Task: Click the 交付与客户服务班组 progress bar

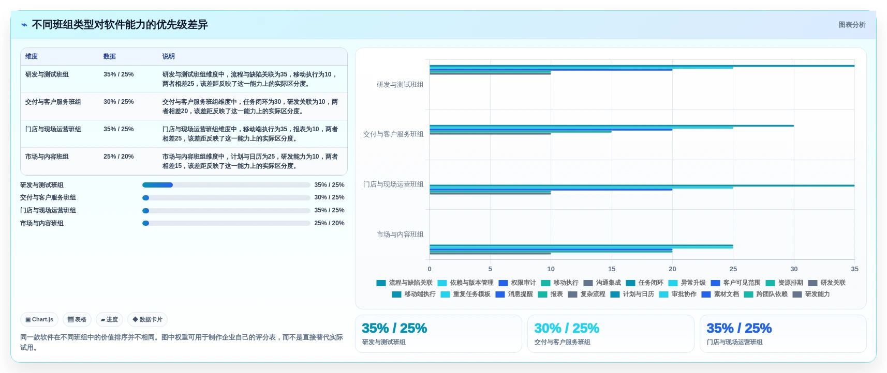Action: [x=226, y=198]
